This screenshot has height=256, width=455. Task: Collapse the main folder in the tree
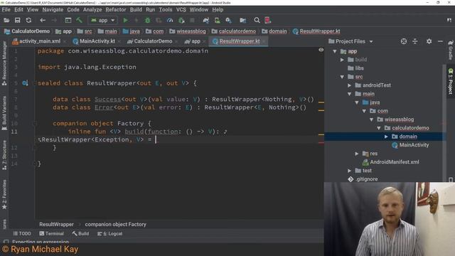point(349,94)
